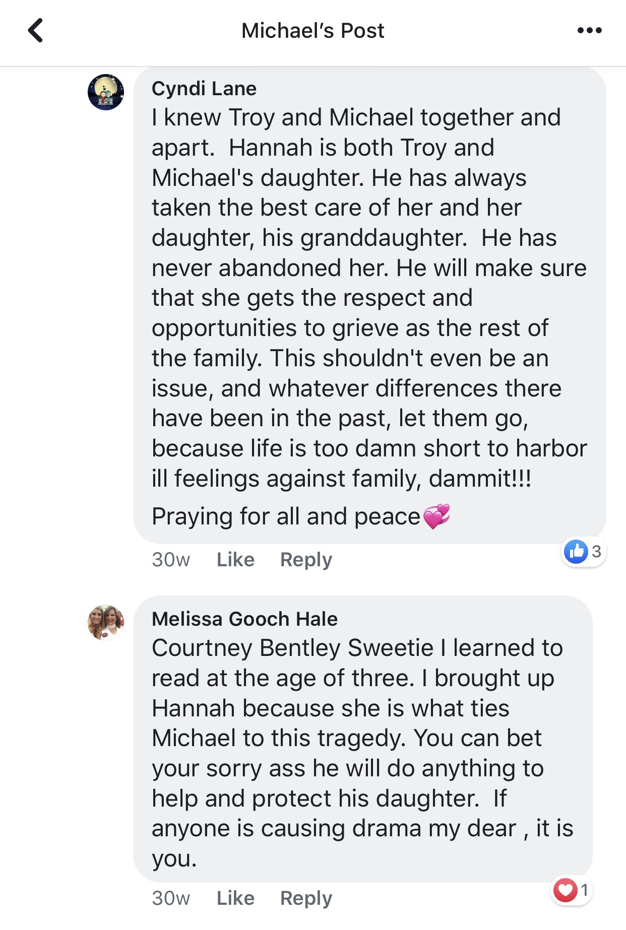The width and height of the screenshot is (626, 930).
Task: Tap the red heart reaction icon
Action: tap(565, 890)
